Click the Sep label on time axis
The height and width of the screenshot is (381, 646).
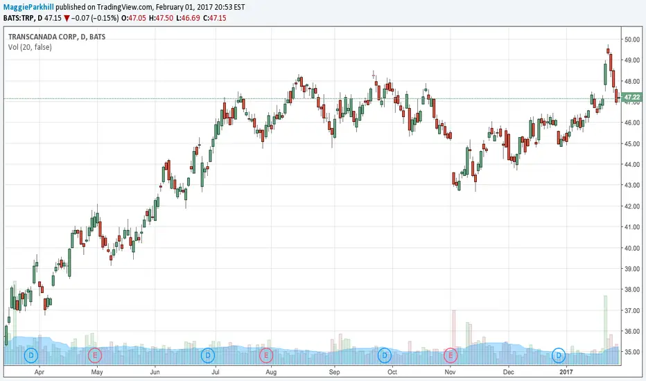click(x=334, y=373)
